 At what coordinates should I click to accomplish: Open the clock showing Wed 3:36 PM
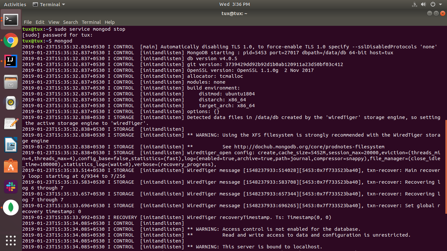click(x=234, y=4)
